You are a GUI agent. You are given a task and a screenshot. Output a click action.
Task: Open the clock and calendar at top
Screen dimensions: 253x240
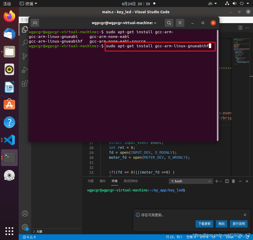[136, 4]
